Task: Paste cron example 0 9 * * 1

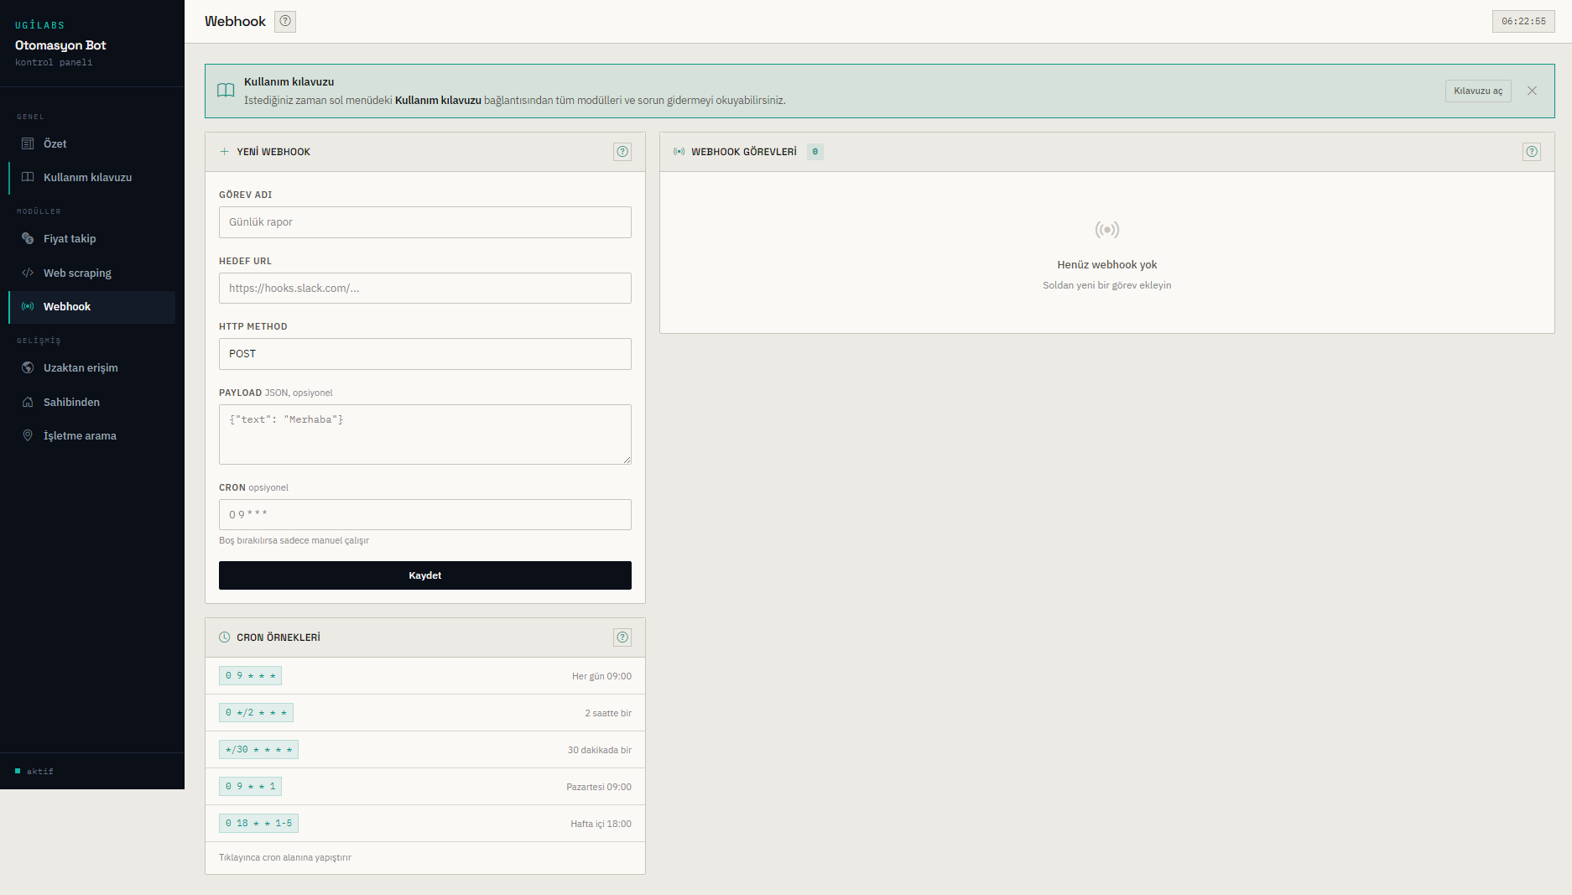Action: (250, 787)
